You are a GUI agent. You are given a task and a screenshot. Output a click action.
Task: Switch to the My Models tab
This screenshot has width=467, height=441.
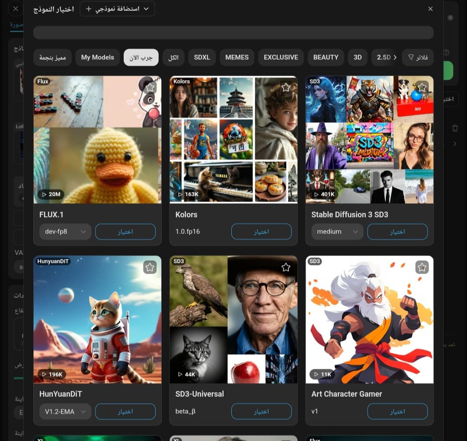point(97,57)
